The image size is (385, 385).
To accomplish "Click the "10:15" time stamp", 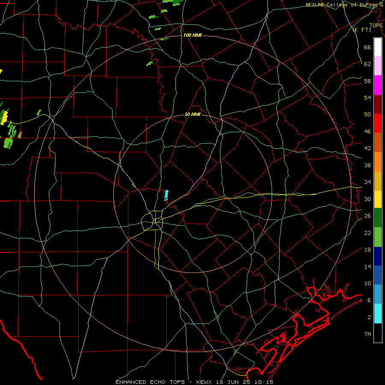I will coord(264,382).
